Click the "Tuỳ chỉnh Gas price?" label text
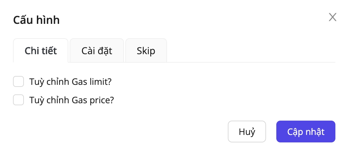Viewport: 347px width, 154px height. 71,100
